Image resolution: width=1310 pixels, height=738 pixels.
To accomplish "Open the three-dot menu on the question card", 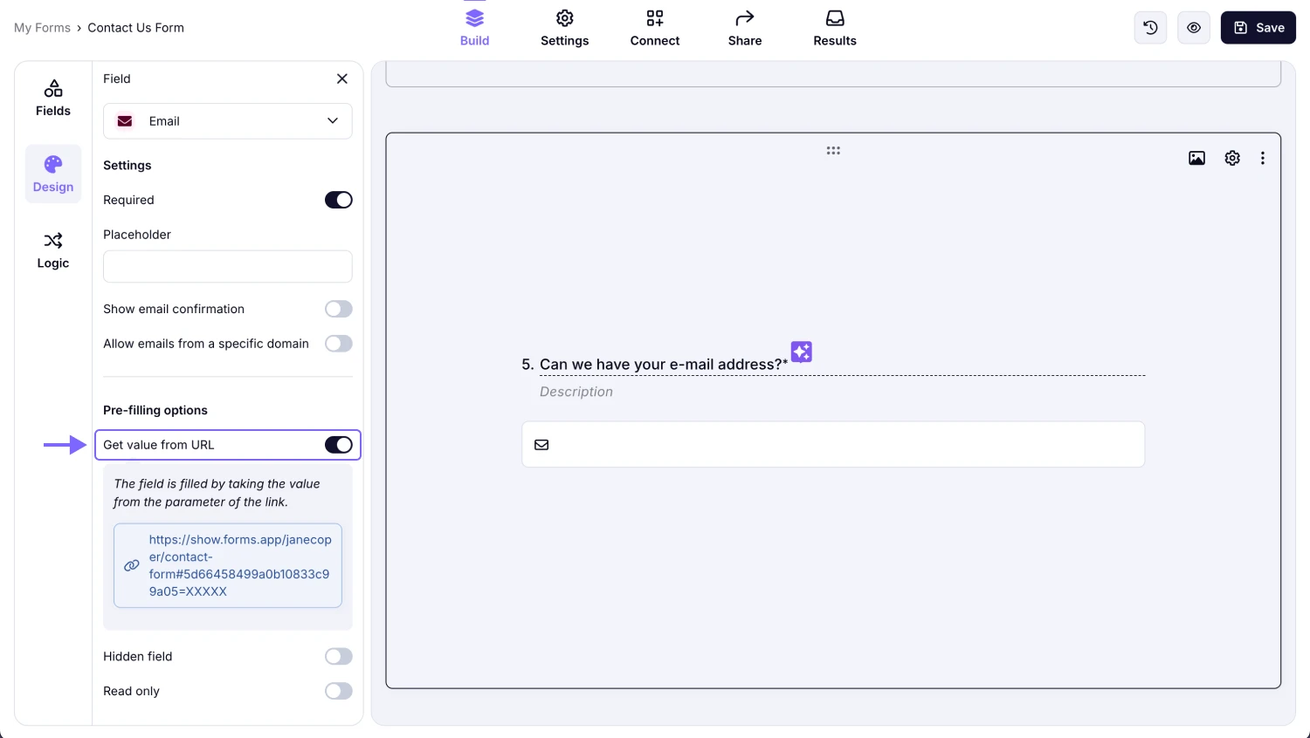I will point(1263,158).
